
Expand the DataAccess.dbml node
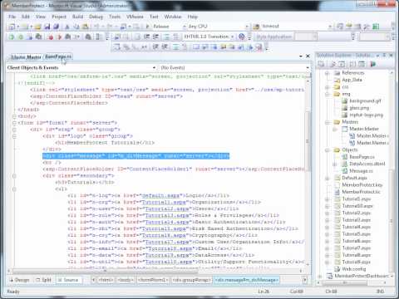point(335,164)
